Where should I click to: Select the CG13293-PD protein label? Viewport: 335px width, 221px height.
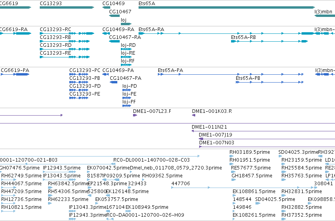pos(85,86)
